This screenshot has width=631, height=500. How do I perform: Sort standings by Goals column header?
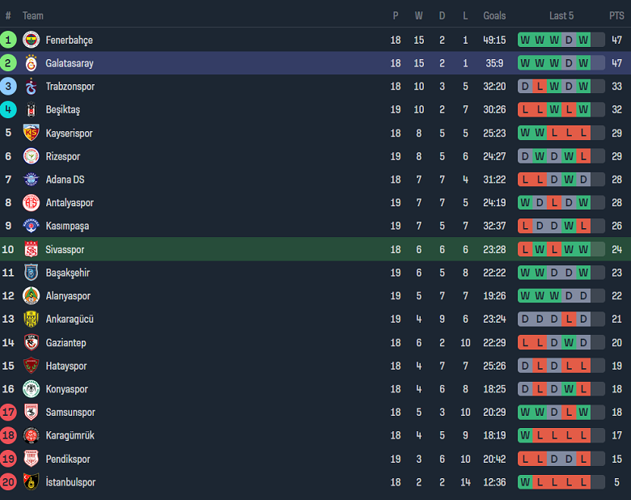tap(494, 15)
